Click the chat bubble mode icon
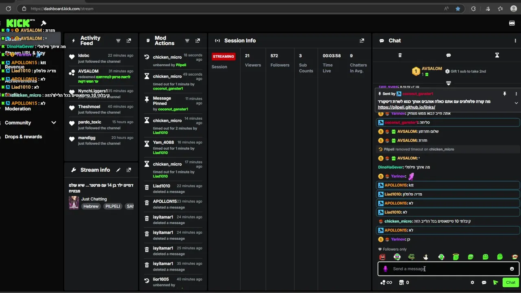This screenshot has width=521, height=293. click(449, 55)
